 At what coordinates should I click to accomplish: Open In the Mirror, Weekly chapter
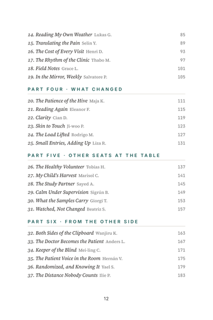click(106, 77)
